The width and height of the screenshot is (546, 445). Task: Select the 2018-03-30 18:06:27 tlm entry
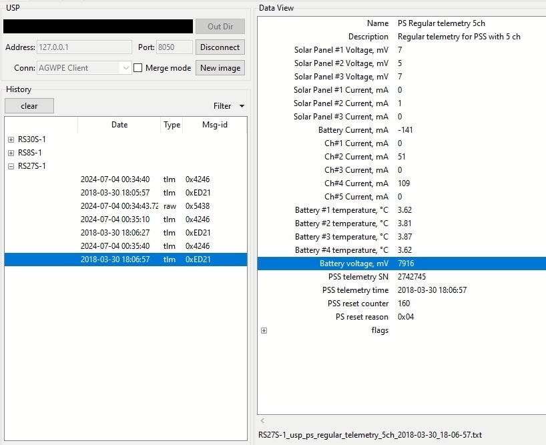(125, 233)
